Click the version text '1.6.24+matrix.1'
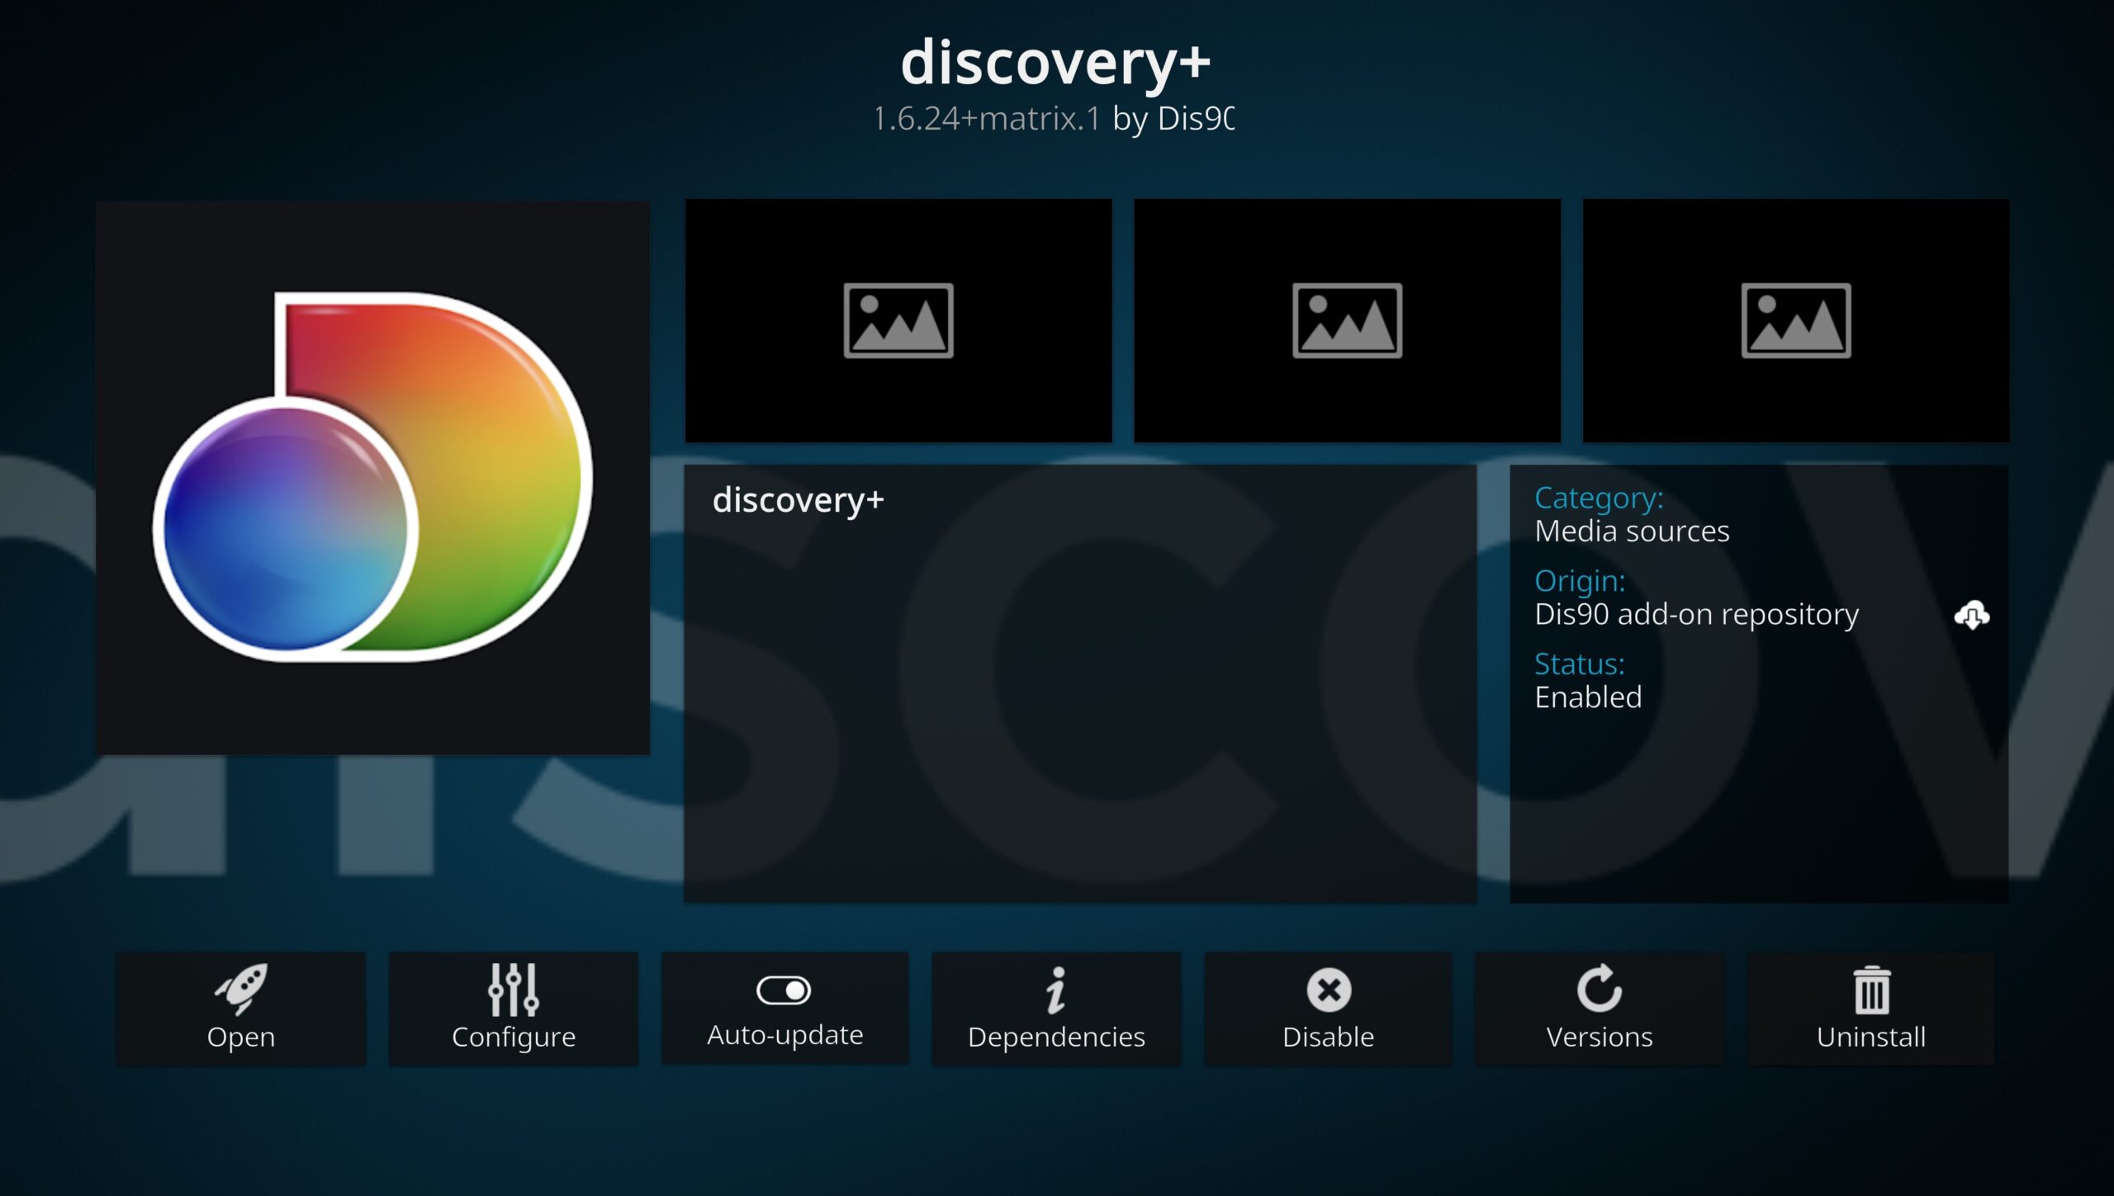 pyautogui.click(x=987, y=119)
